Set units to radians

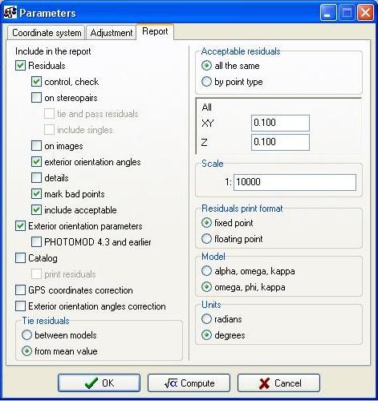click(x=206, y=319)
